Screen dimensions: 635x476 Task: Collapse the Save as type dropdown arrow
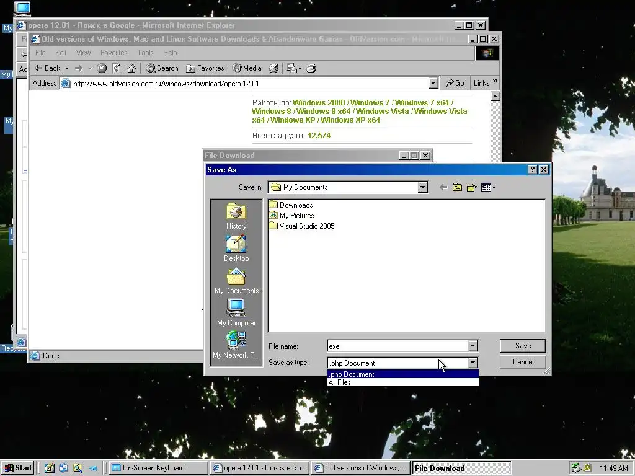pyautogui.click(x=473, y=363)
